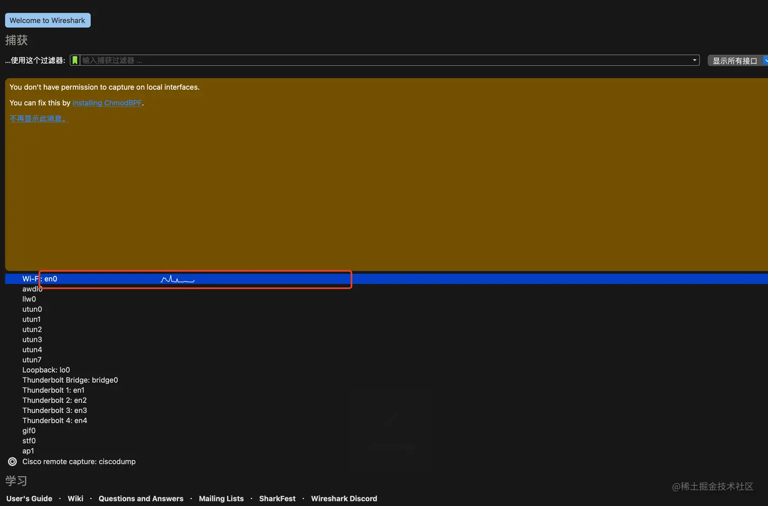Click the capture filter input field

pos(385,60)
